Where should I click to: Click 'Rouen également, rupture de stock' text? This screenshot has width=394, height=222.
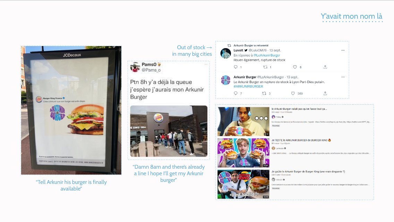click(x=259, y=60)
